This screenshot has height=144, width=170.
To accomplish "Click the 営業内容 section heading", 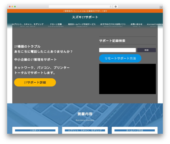I will (x=85, y=114).
